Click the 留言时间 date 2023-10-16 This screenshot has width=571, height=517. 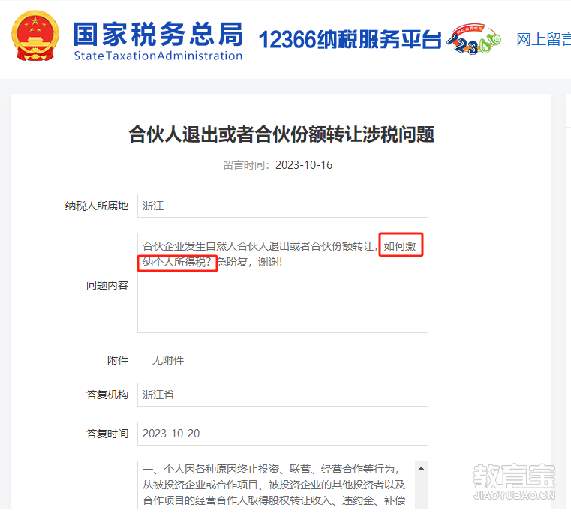(304, 165)
